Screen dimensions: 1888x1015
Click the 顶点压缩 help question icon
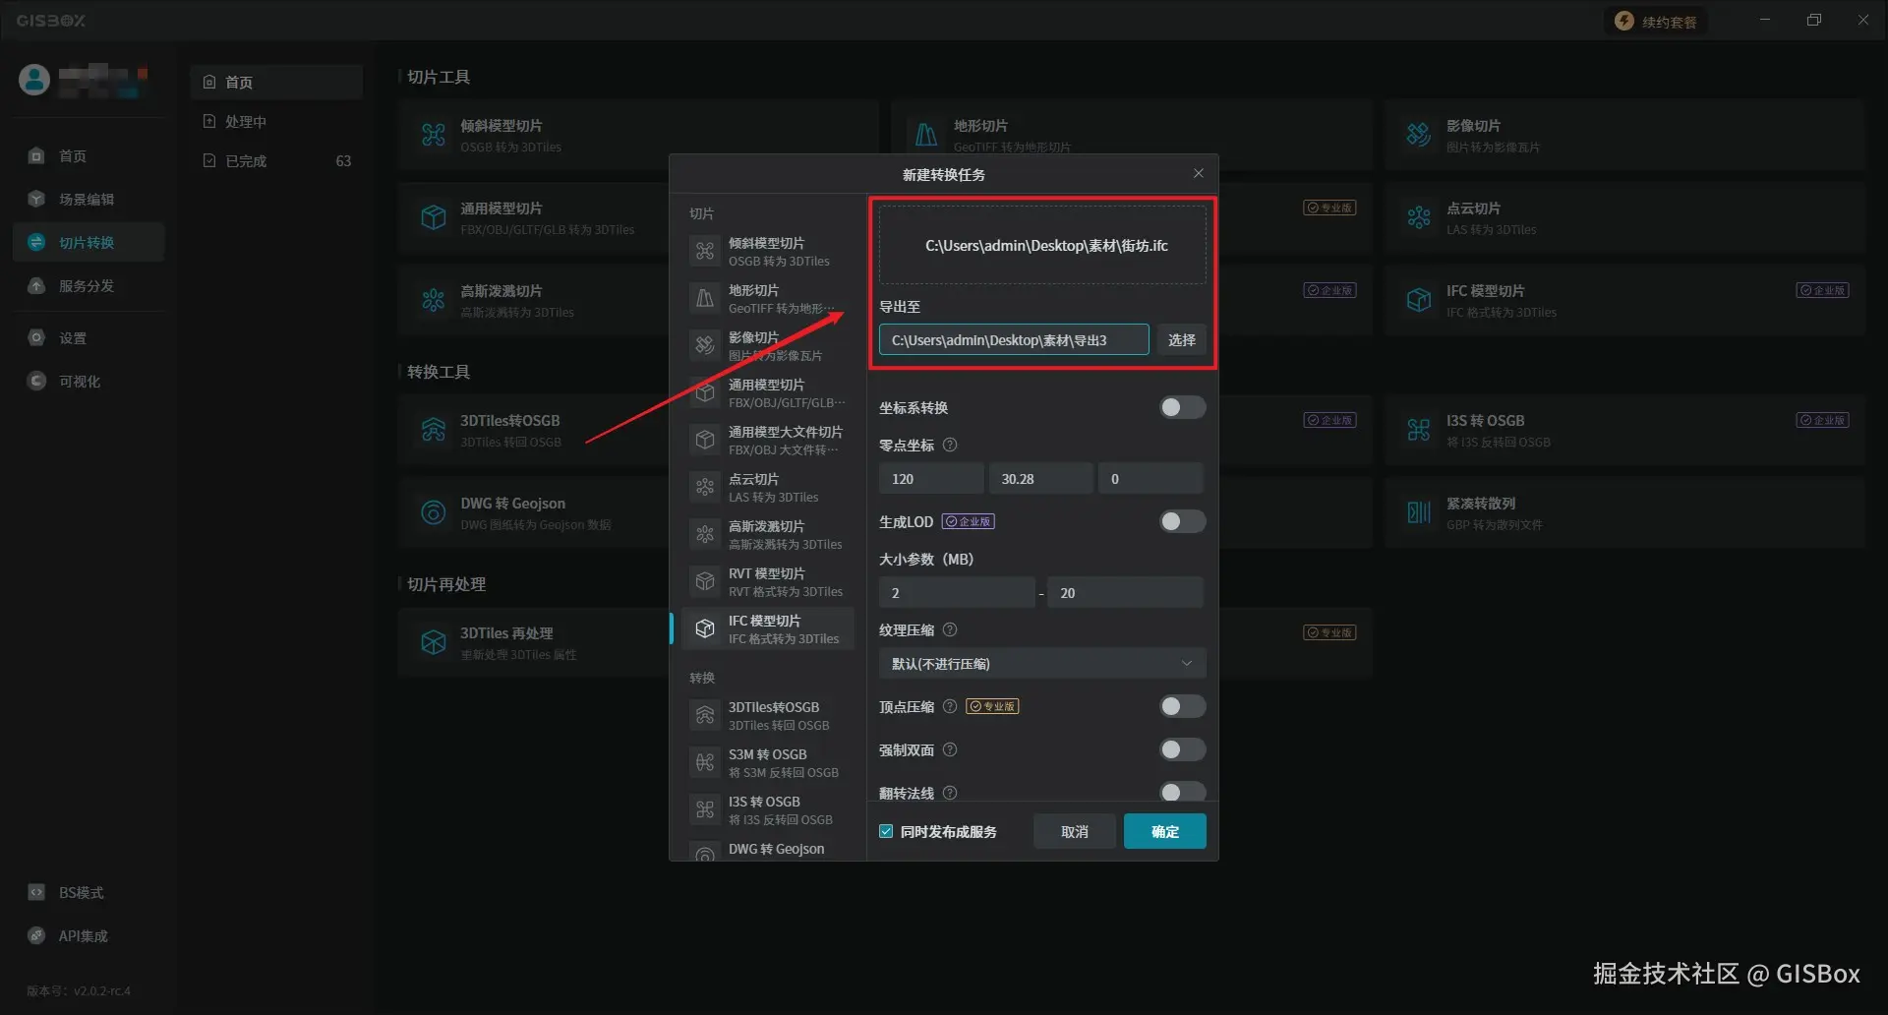(950, 706)
